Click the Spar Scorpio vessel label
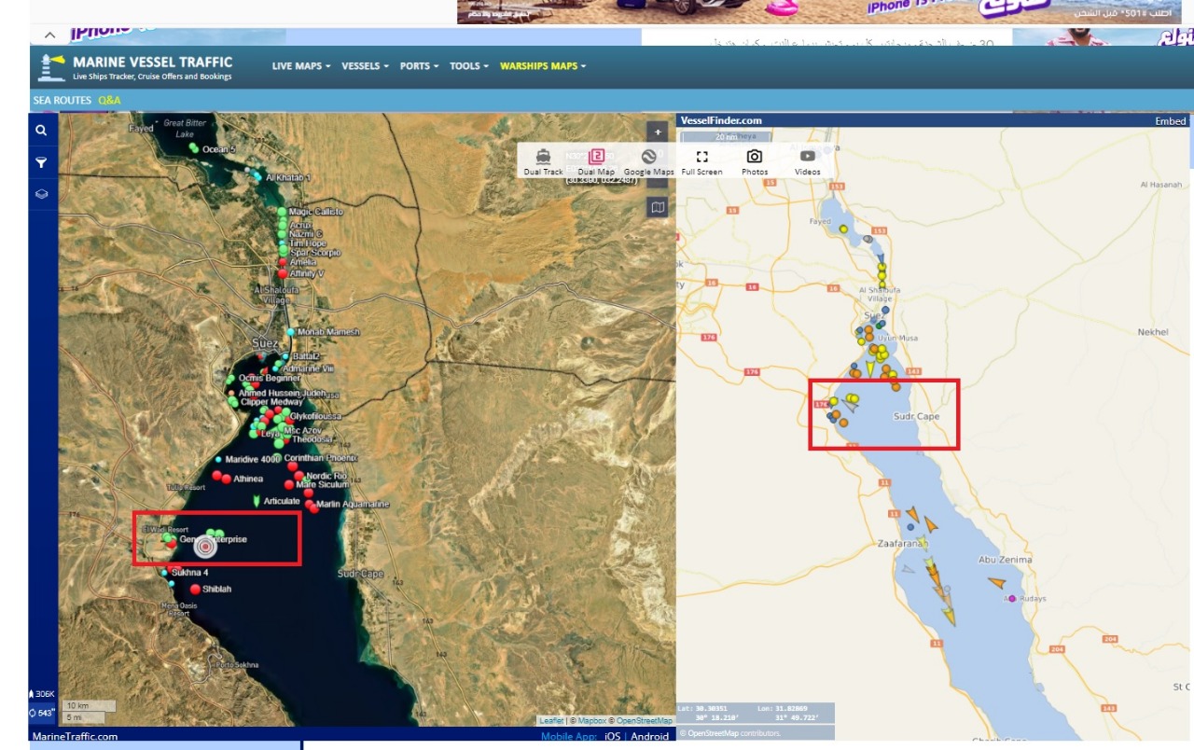Viewport: 1194px width, 750px height. point(315,253)
